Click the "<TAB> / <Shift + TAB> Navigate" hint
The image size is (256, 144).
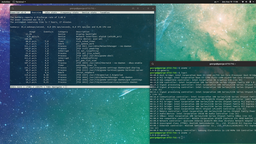pyautogui.click(x=43, y=87)
